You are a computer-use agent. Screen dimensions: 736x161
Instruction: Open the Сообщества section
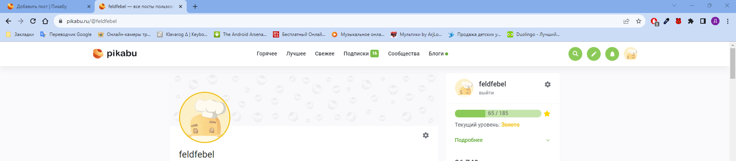tap(404, 54)
